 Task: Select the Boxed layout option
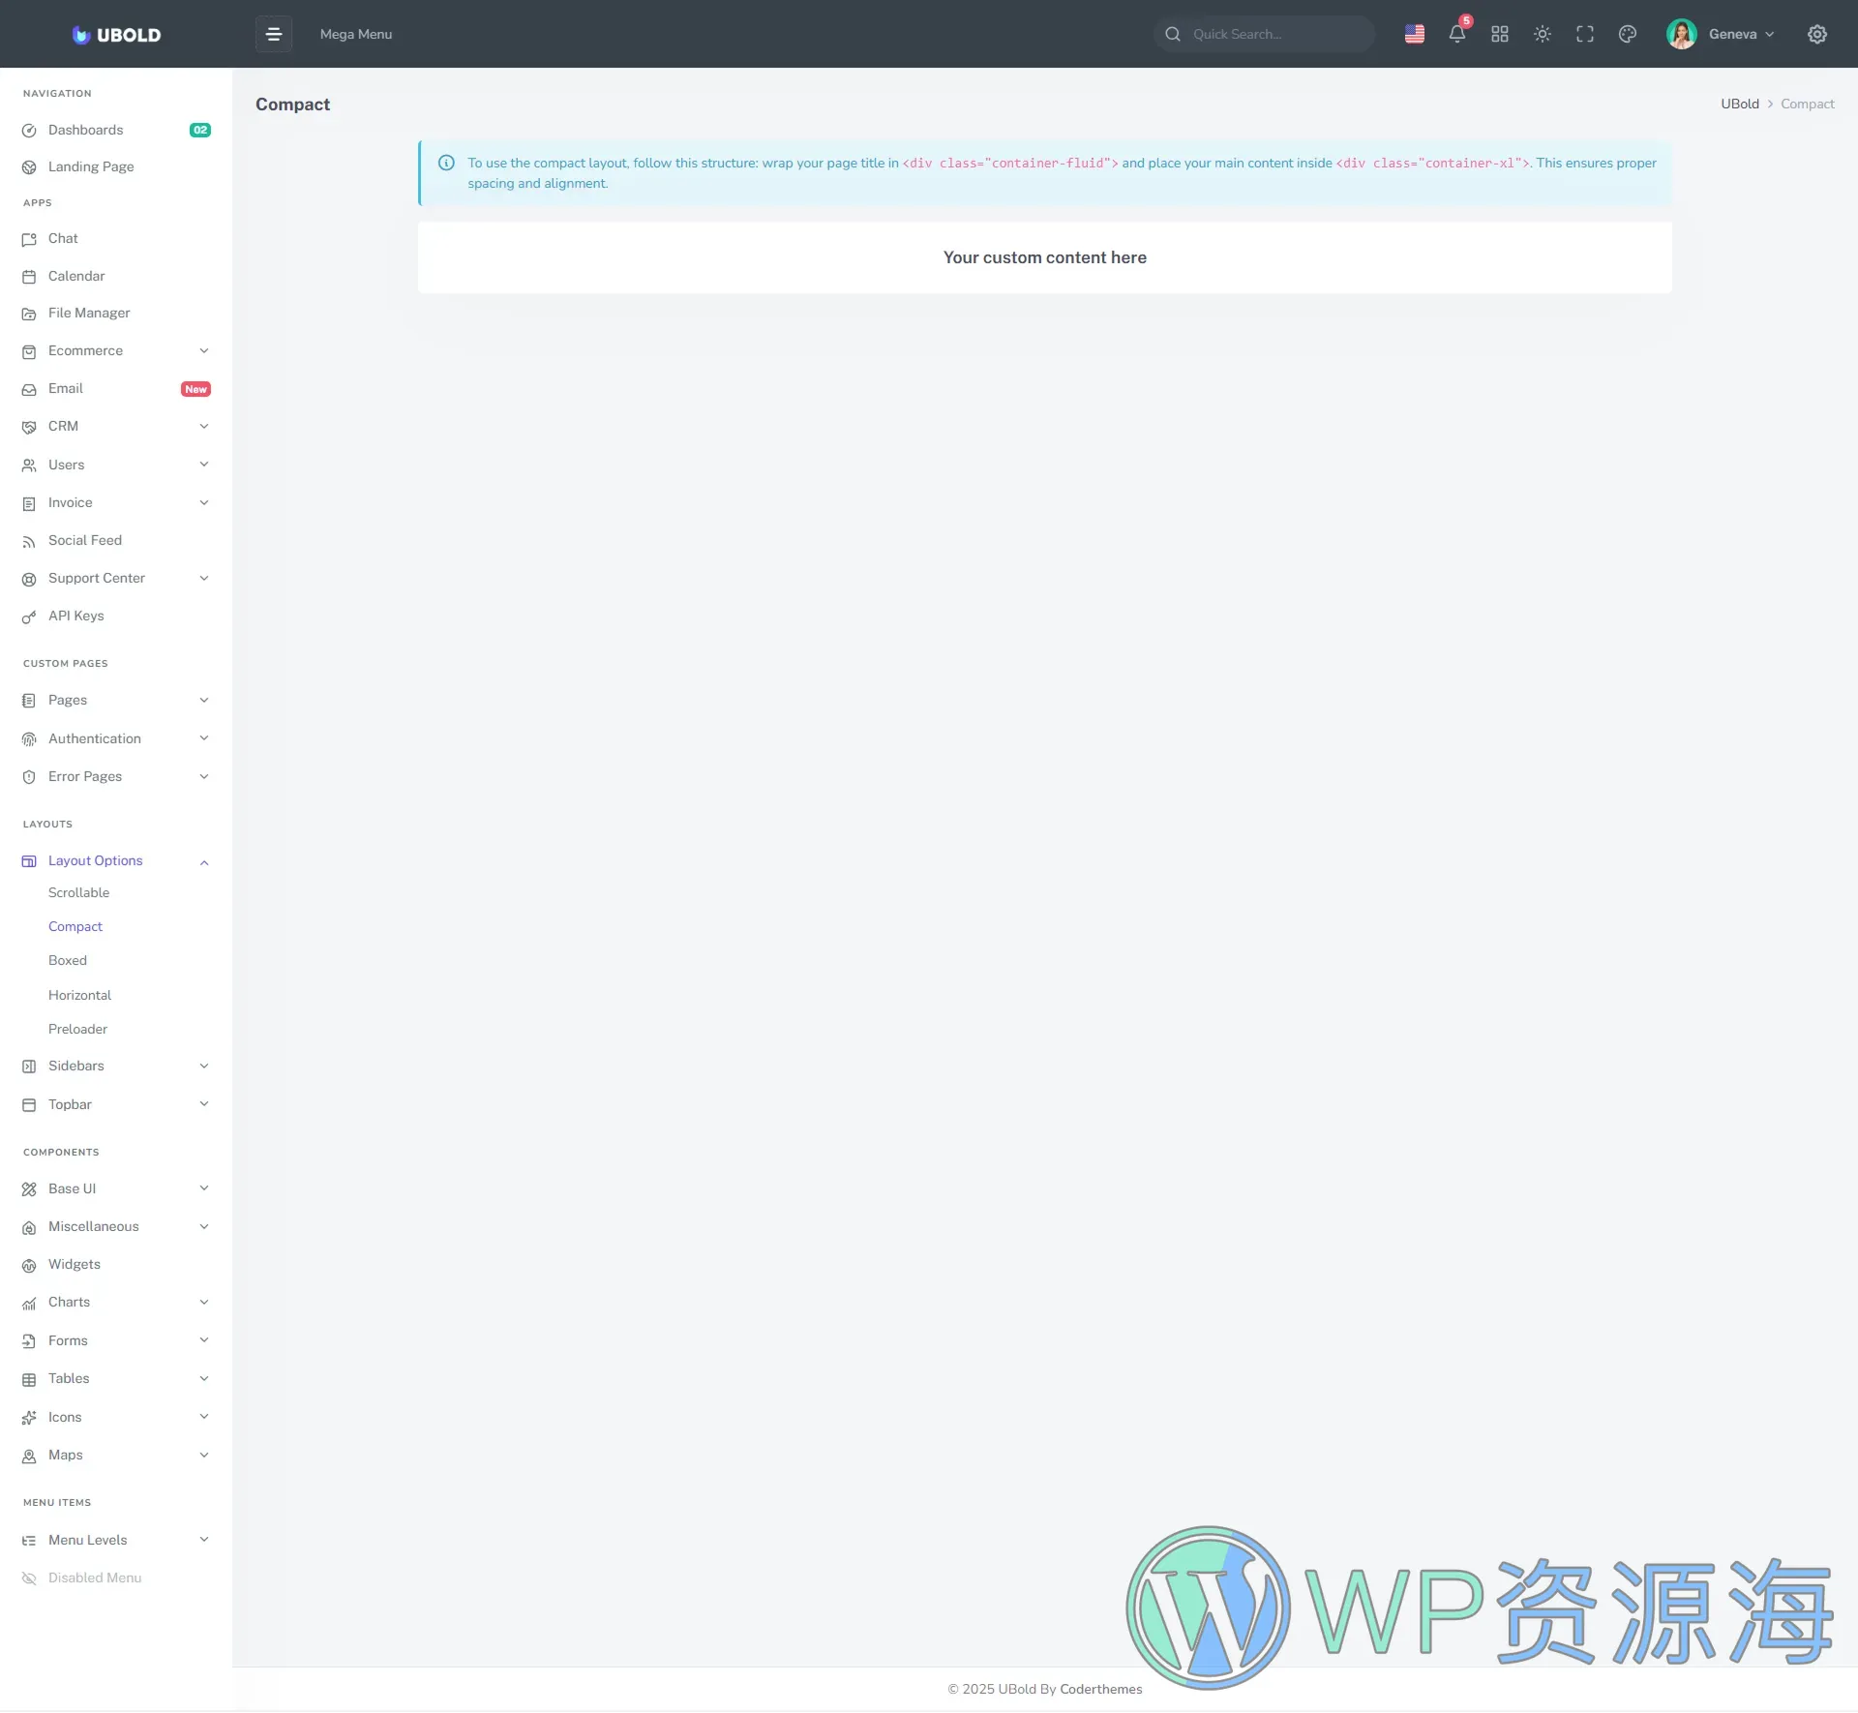coord(68,960)
